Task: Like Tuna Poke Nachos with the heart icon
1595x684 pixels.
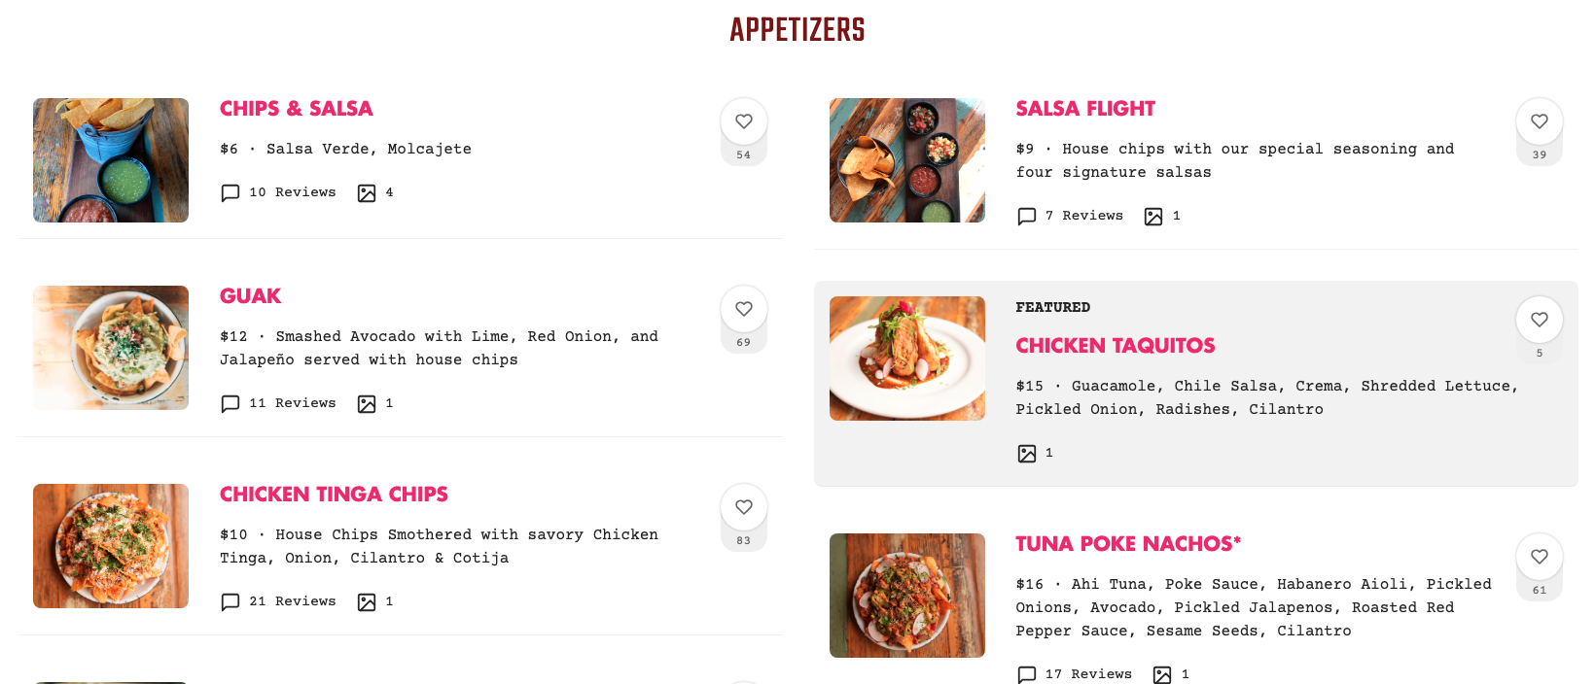Action: pyautogui.click(x=1539, y=557)
